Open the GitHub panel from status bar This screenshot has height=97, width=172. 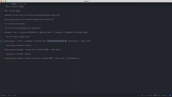click(x=157, y=95)
